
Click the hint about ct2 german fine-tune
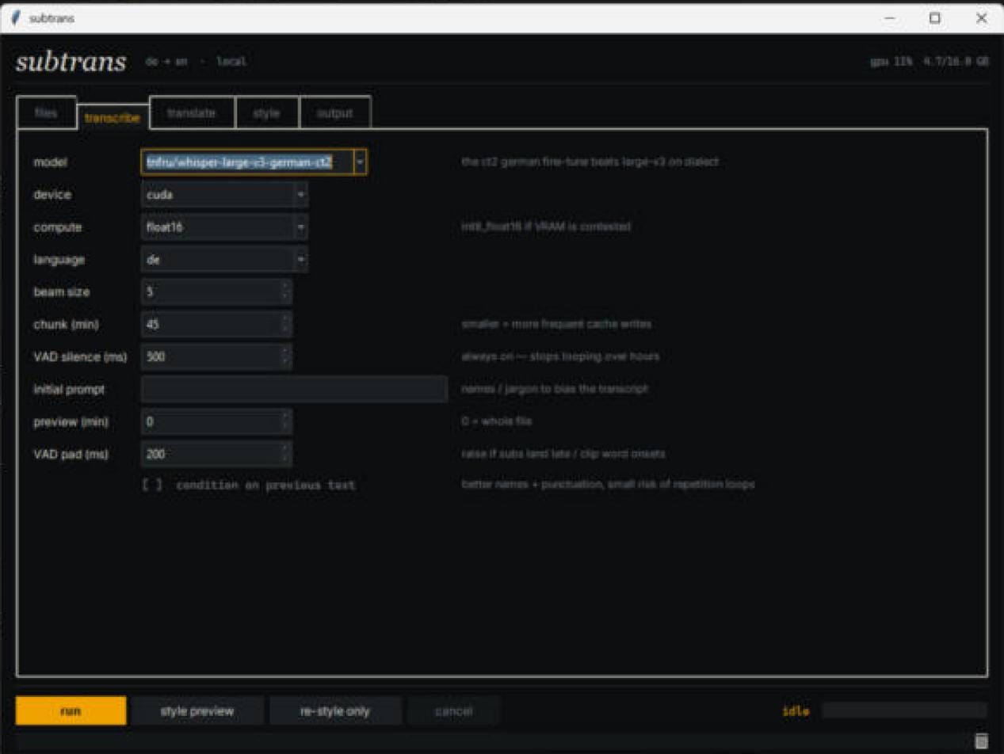pyautogui.click(x=590, y=162)
